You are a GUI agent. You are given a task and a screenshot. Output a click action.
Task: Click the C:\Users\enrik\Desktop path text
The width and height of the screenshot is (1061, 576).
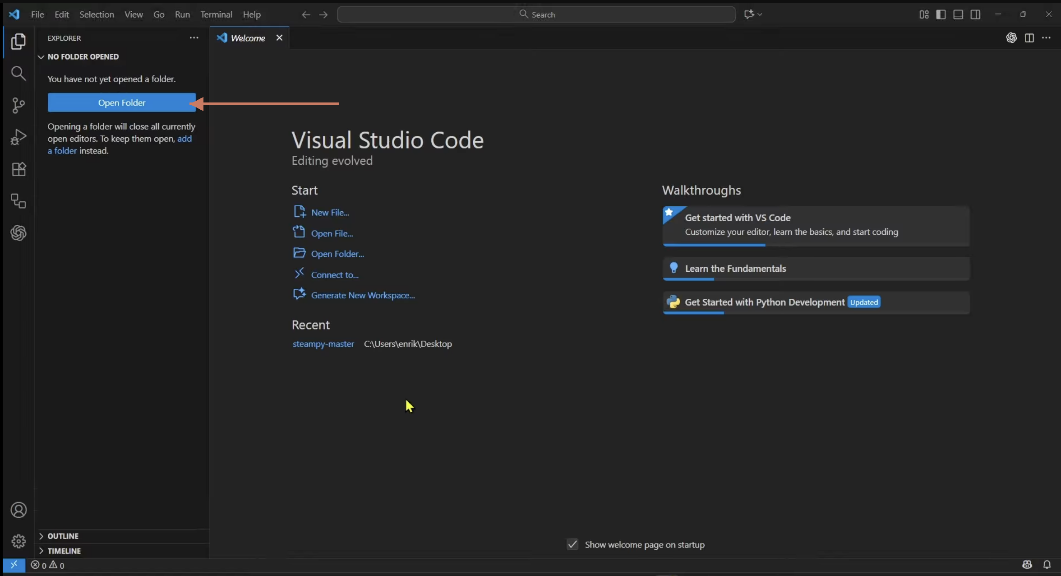tap(408, 344)
